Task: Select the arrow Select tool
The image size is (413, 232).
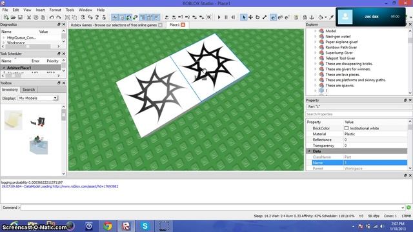Action: click(x=244, y=17)
